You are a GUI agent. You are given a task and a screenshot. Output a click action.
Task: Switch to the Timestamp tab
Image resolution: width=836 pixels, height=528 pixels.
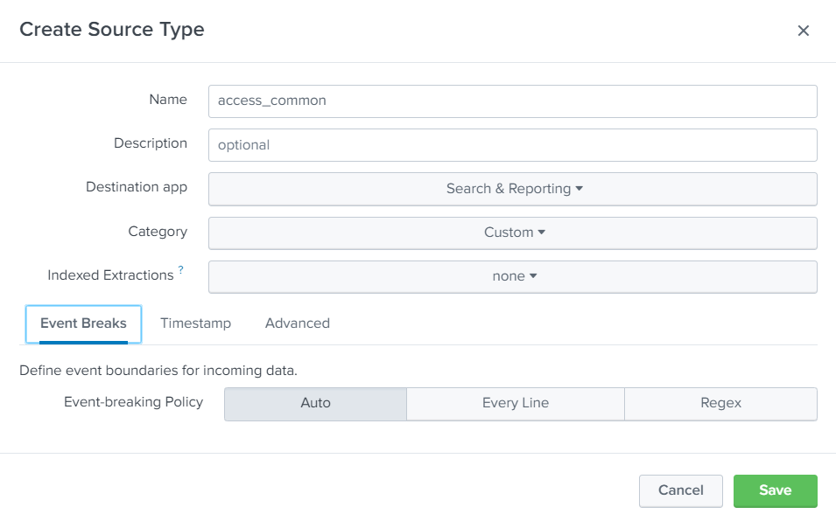pyautogui.click(x=195, y=323)
